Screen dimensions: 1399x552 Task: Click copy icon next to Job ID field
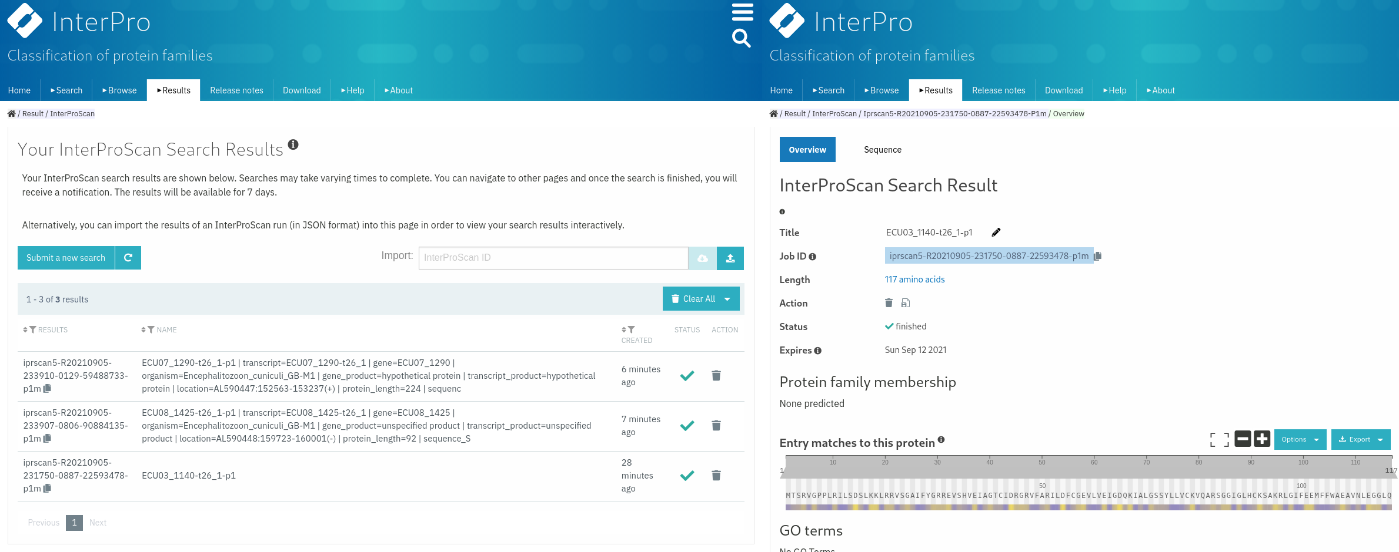[1097, 256]
